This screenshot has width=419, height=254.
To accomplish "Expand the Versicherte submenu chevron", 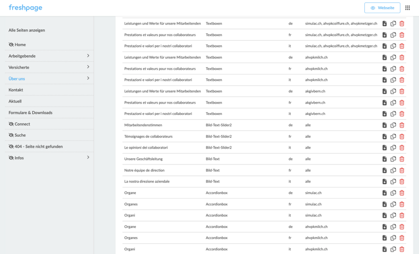I will pos(88,67).
